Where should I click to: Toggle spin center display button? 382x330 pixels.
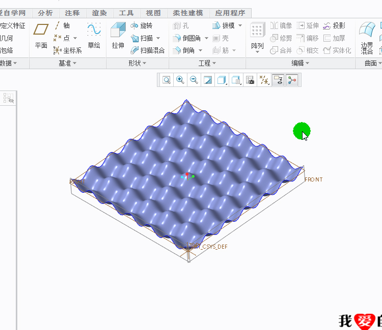click(291, 80)
